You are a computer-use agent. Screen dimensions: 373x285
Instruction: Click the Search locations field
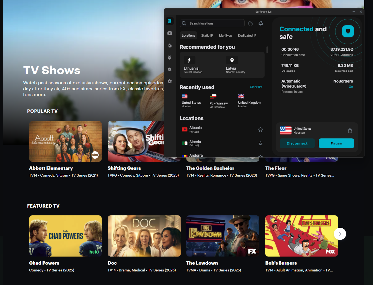click(x=212, y=23)
